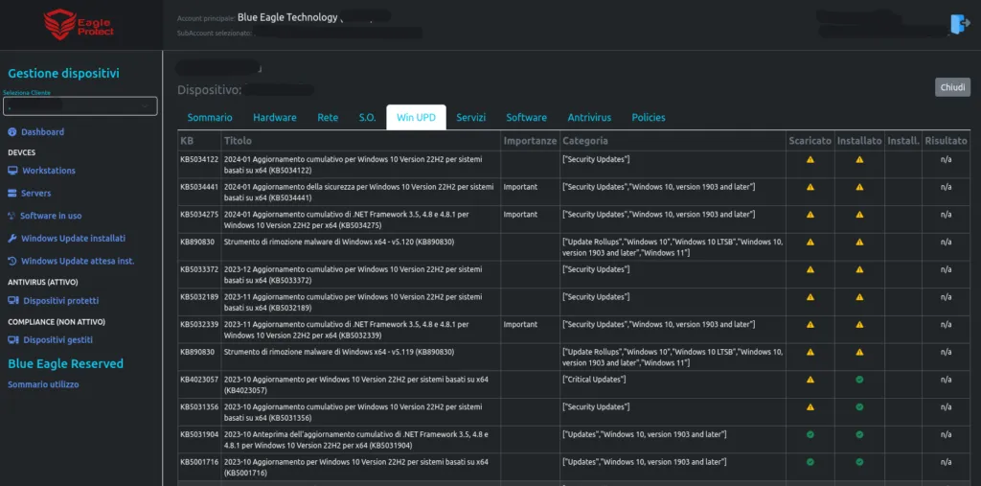The image size is (981, 486).
Task: Open Software in uso
Action: pyautogui.click(x=51, y=216)
